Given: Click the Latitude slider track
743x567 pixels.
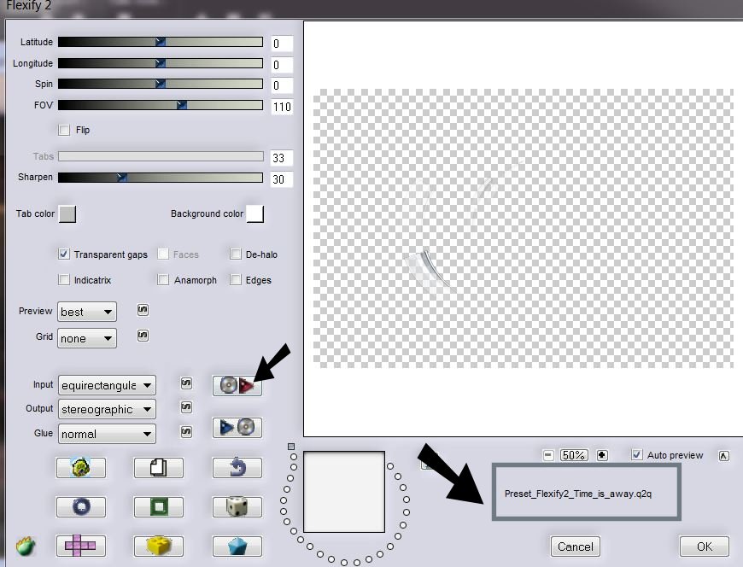Looking at the screenshot, I should tap(161, 42).
